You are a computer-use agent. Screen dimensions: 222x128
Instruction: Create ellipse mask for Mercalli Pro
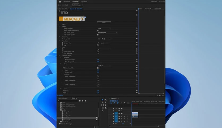(62, 13)
